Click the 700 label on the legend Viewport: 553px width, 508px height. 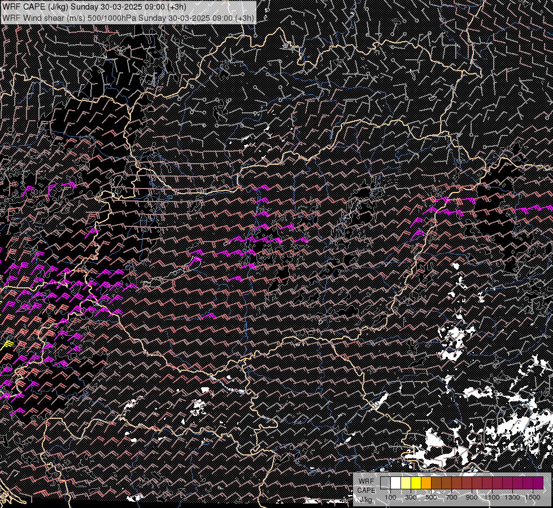click(x=451, y=497)
